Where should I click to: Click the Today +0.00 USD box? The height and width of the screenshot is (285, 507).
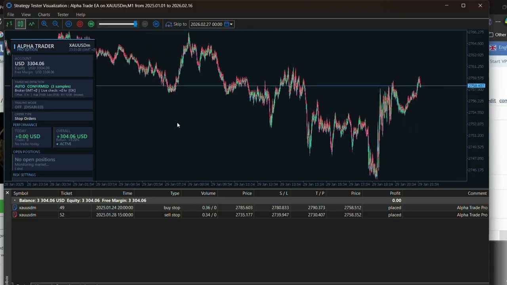pyautogui.click(x=32, y=137)
